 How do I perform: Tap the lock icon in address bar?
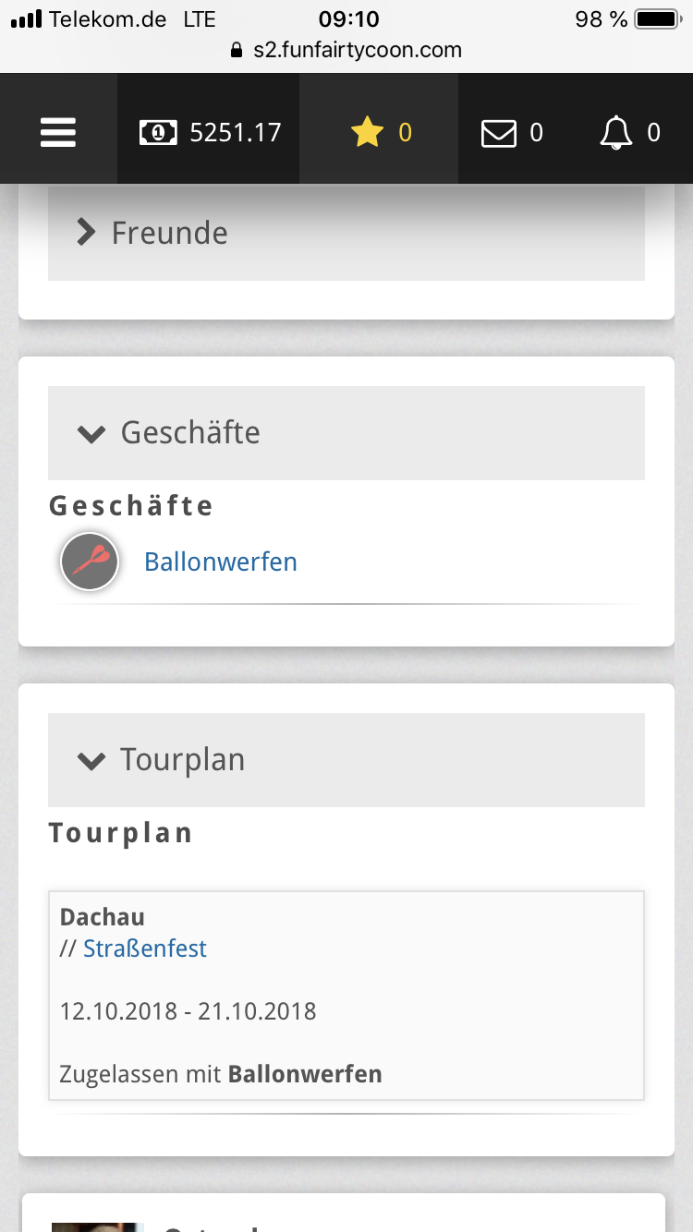[x=237, y=50]
